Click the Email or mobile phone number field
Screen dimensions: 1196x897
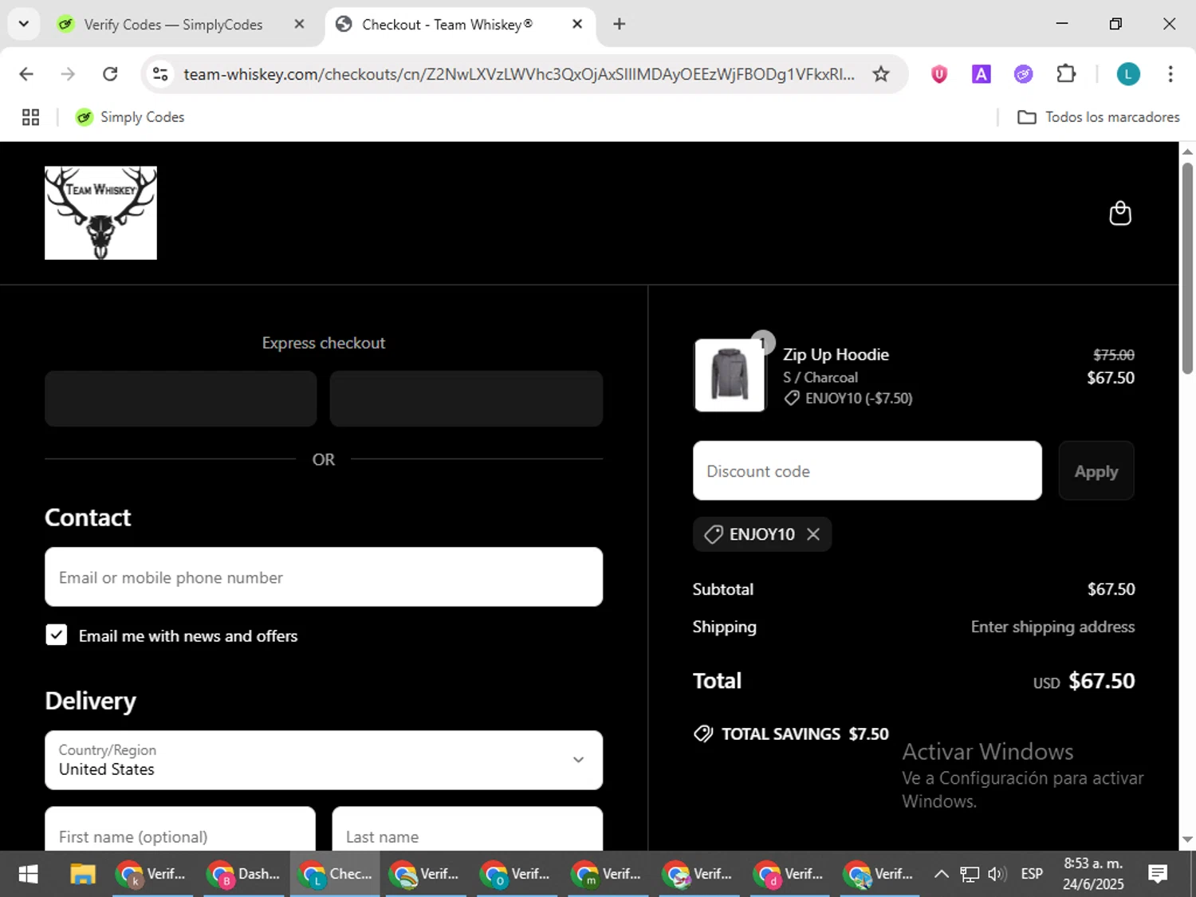(x=324, y=577)
